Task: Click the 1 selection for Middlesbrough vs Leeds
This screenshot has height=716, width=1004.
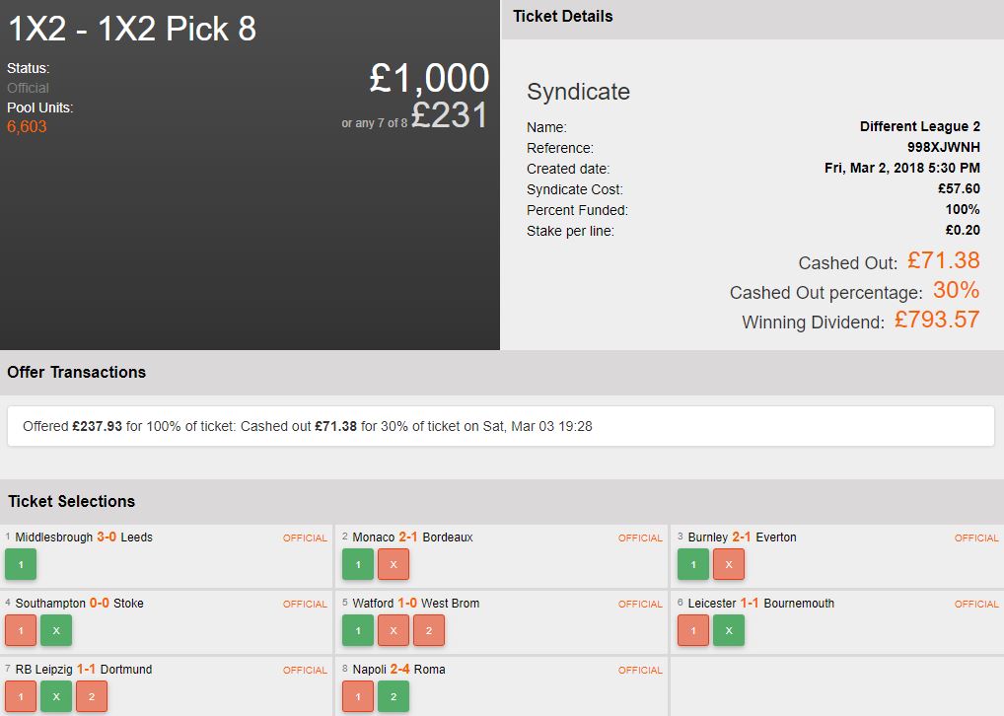Action: 21,564
